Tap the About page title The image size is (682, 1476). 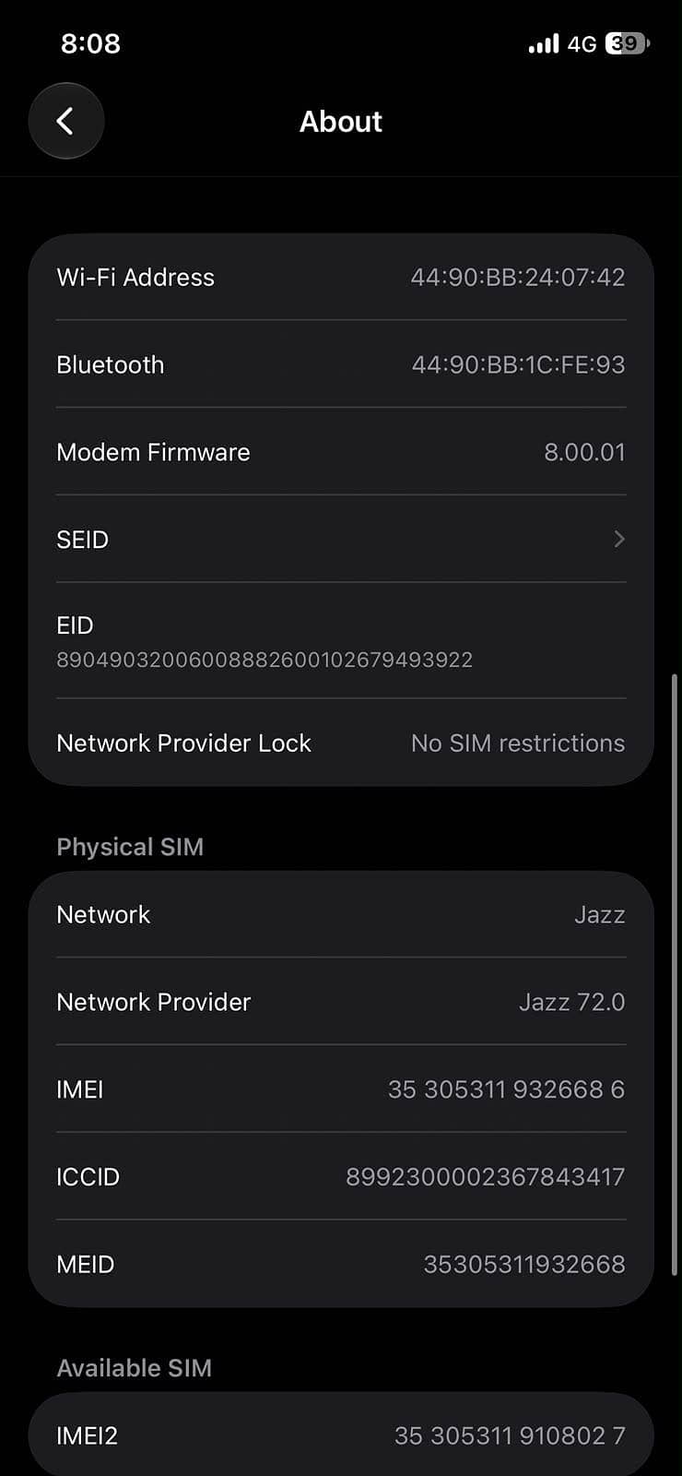[341, 121]
